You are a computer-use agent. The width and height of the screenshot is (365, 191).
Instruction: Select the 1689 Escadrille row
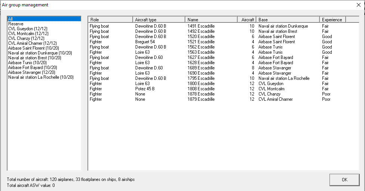(201, 68)
